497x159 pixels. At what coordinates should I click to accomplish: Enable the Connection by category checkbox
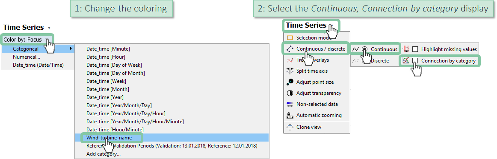[415, 60]
